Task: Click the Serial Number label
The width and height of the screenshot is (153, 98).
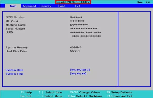Action: (x=15, y=28)
